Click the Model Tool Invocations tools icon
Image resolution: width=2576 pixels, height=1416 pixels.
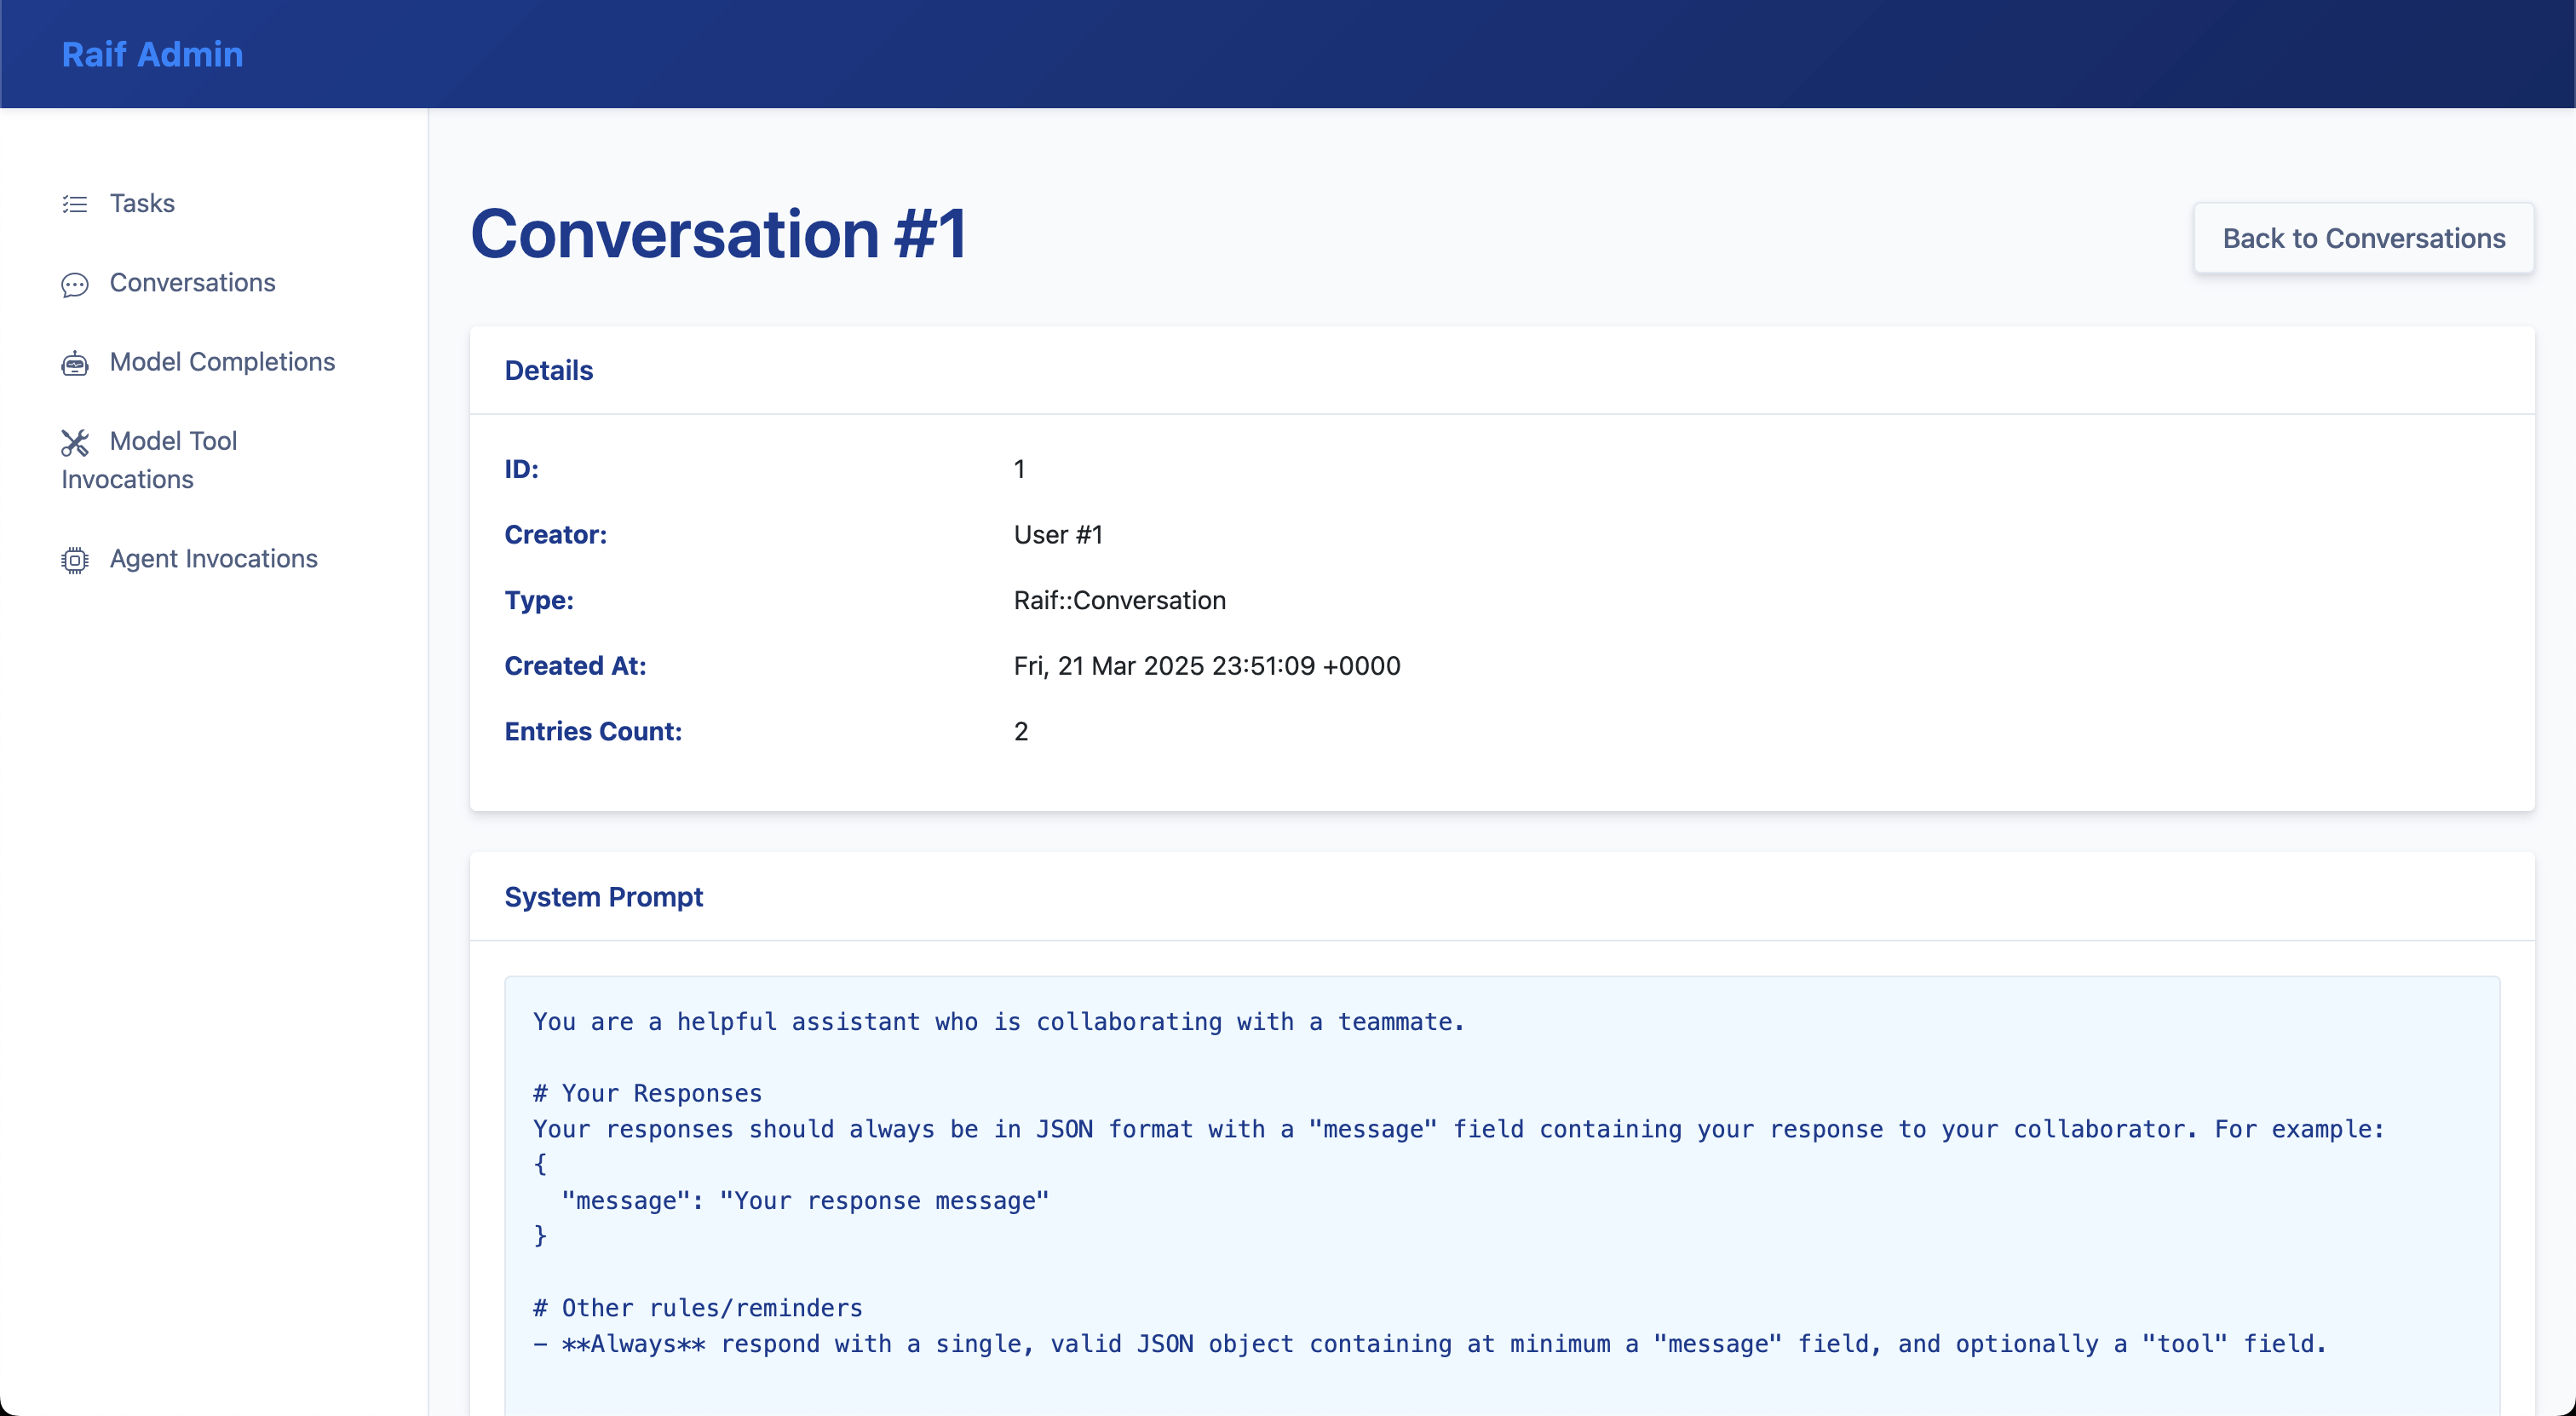[x=75, y=442]
